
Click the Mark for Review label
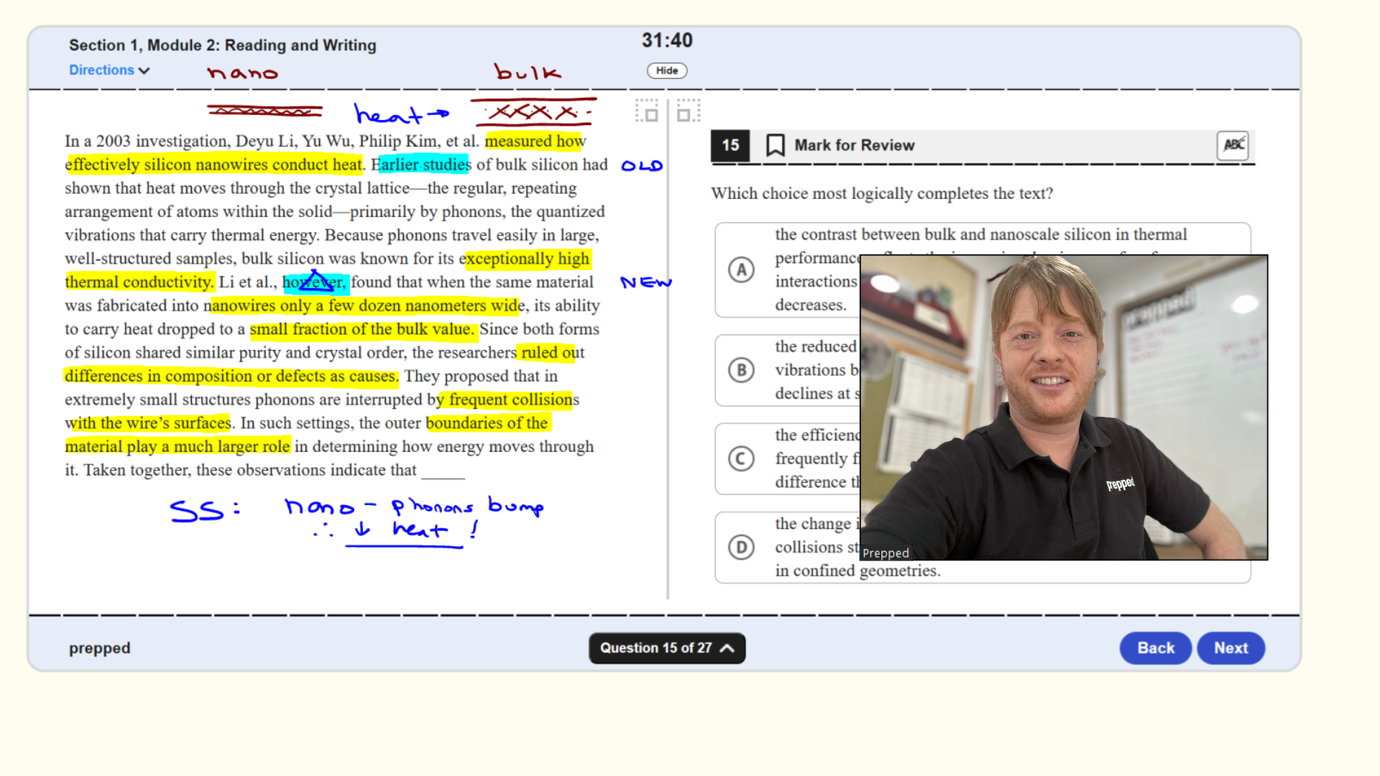(854, 145)
